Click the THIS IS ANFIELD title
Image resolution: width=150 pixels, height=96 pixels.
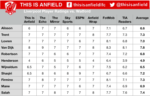point(41,5)
